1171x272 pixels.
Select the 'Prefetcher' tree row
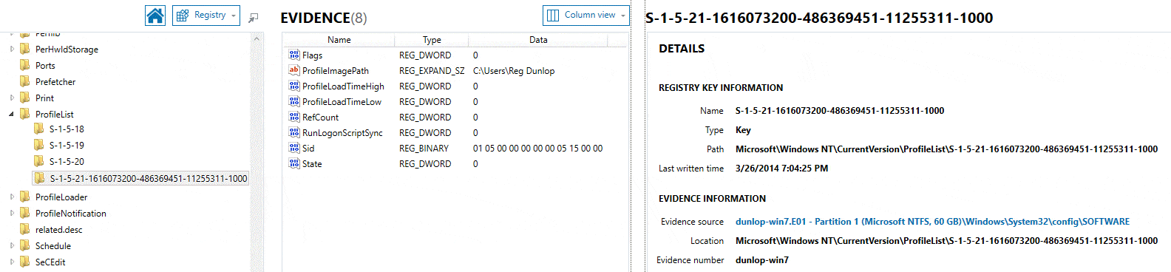[55, 82]
